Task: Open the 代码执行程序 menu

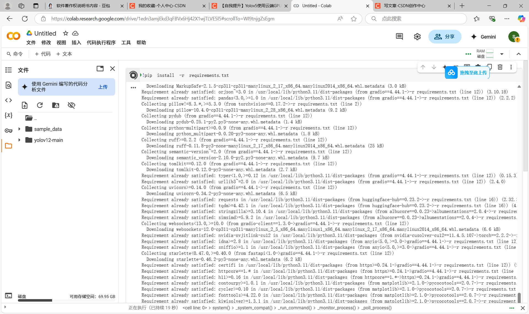Action: click(101, 42)
